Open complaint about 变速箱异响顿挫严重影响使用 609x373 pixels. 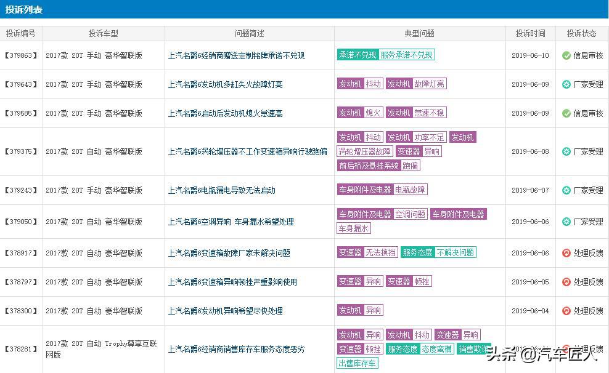click(x=232, y=281)
